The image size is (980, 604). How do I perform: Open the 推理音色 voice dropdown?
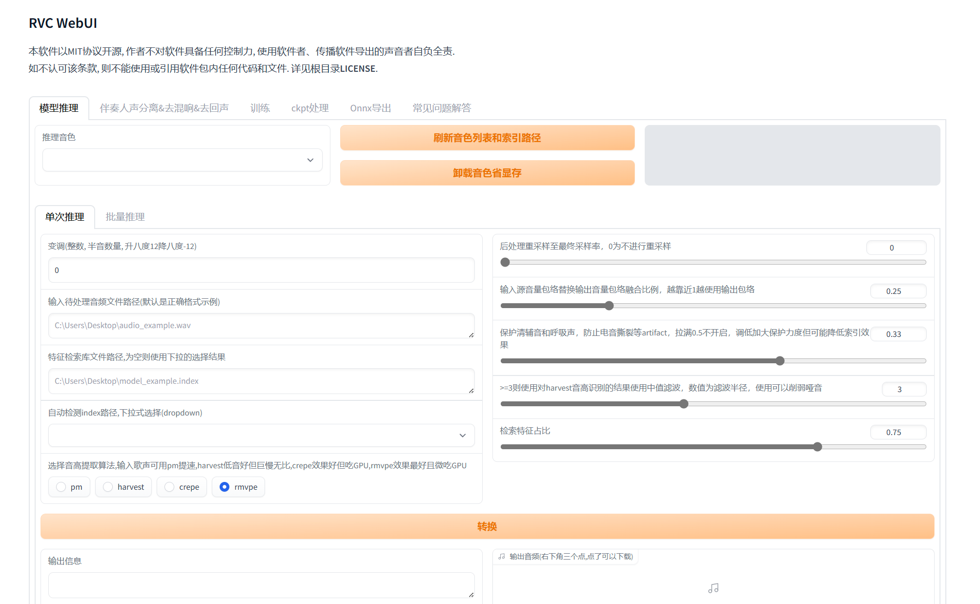(183, 160)
